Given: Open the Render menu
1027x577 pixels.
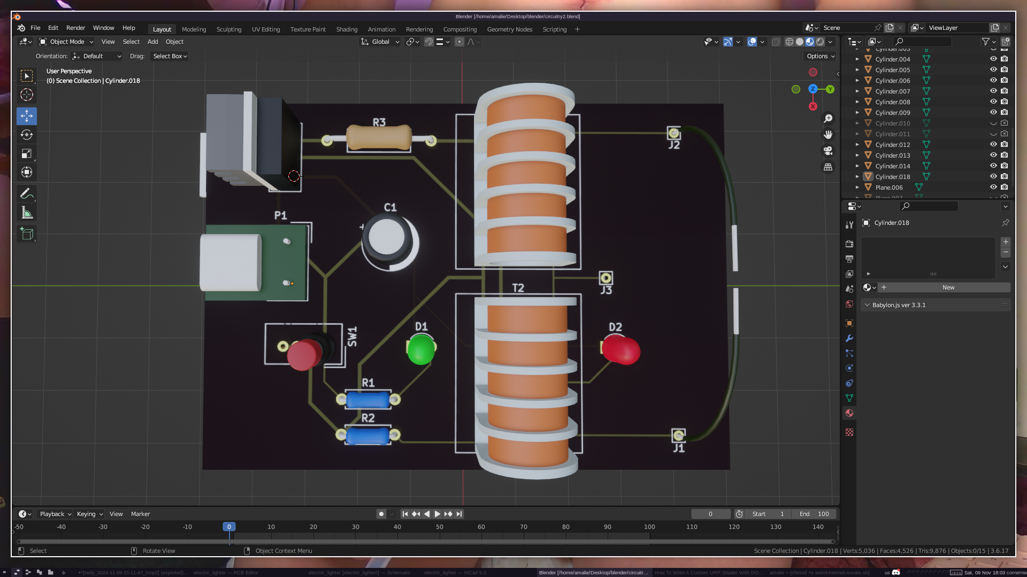Looking at the screenshot, I should (75, 28).
